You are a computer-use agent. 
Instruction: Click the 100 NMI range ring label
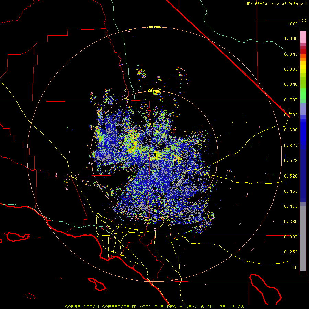(x=154, y=27)
